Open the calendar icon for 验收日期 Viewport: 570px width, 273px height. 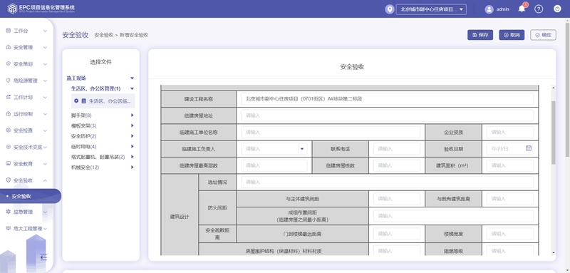[x=529, y=148]
